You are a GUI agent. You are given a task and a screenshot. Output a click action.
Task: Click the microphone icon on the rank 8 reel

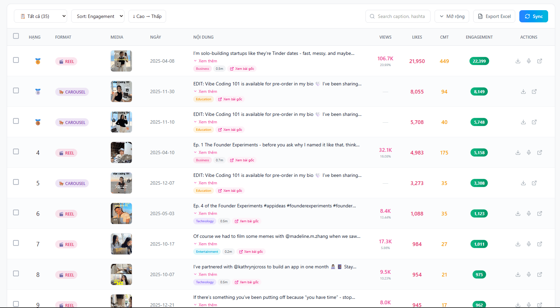529,274
